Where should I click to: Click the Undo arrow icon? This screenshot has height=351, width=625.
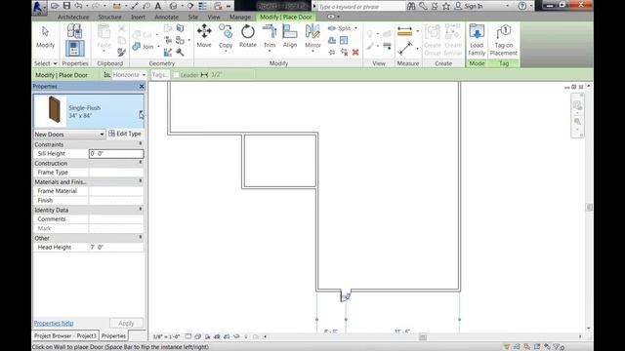point(78,6)
